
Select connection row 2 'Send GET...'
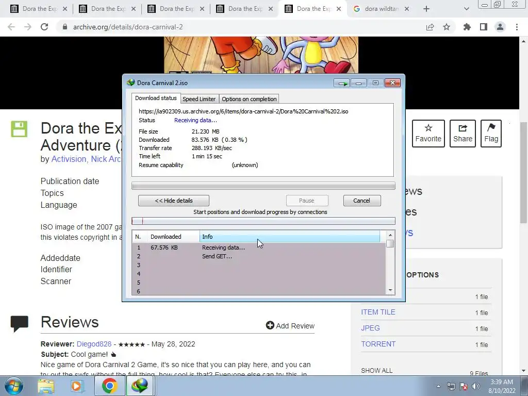[x=259, y=256]
